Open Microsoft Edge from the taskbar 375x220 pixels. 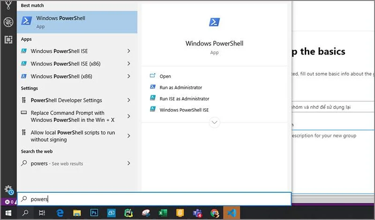pos(60,213)
